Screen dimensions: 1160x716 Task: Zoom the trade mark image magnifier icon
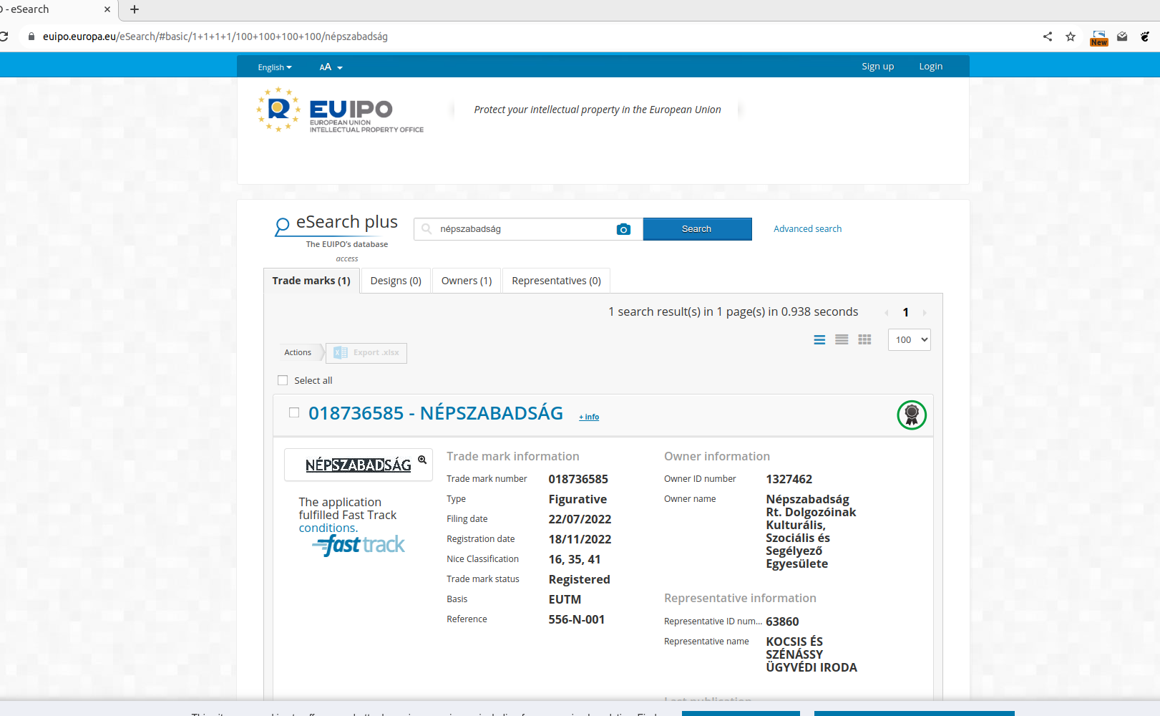click(422, 460)
